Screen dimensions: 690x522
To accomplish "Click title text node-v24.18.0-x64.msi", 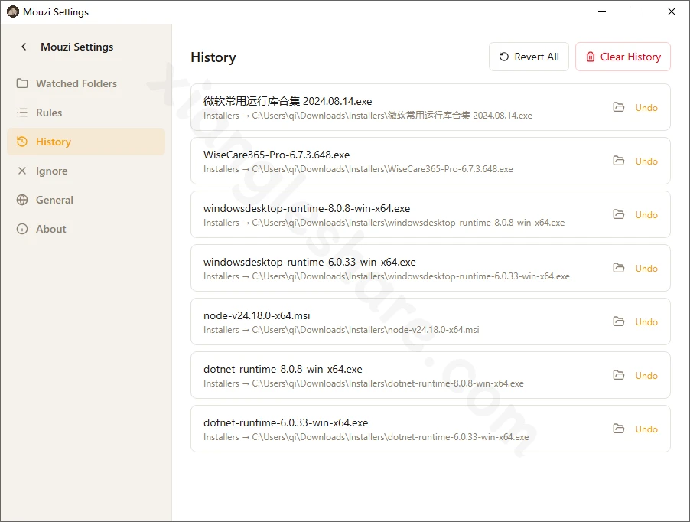I will (256, 315).
